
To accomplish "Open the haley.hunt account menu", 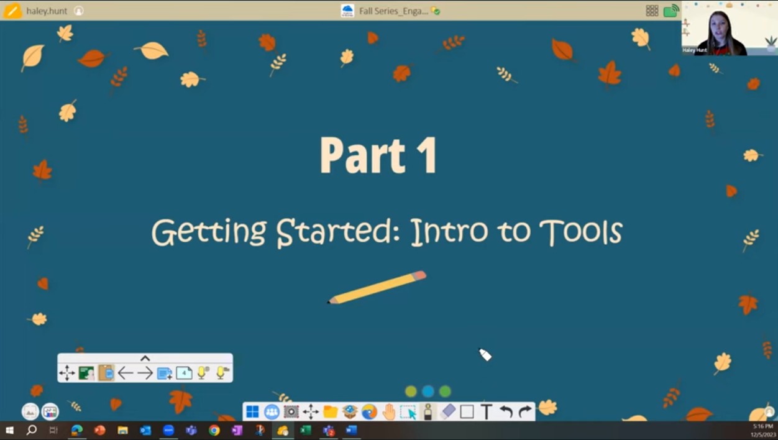I will (47, 11).
